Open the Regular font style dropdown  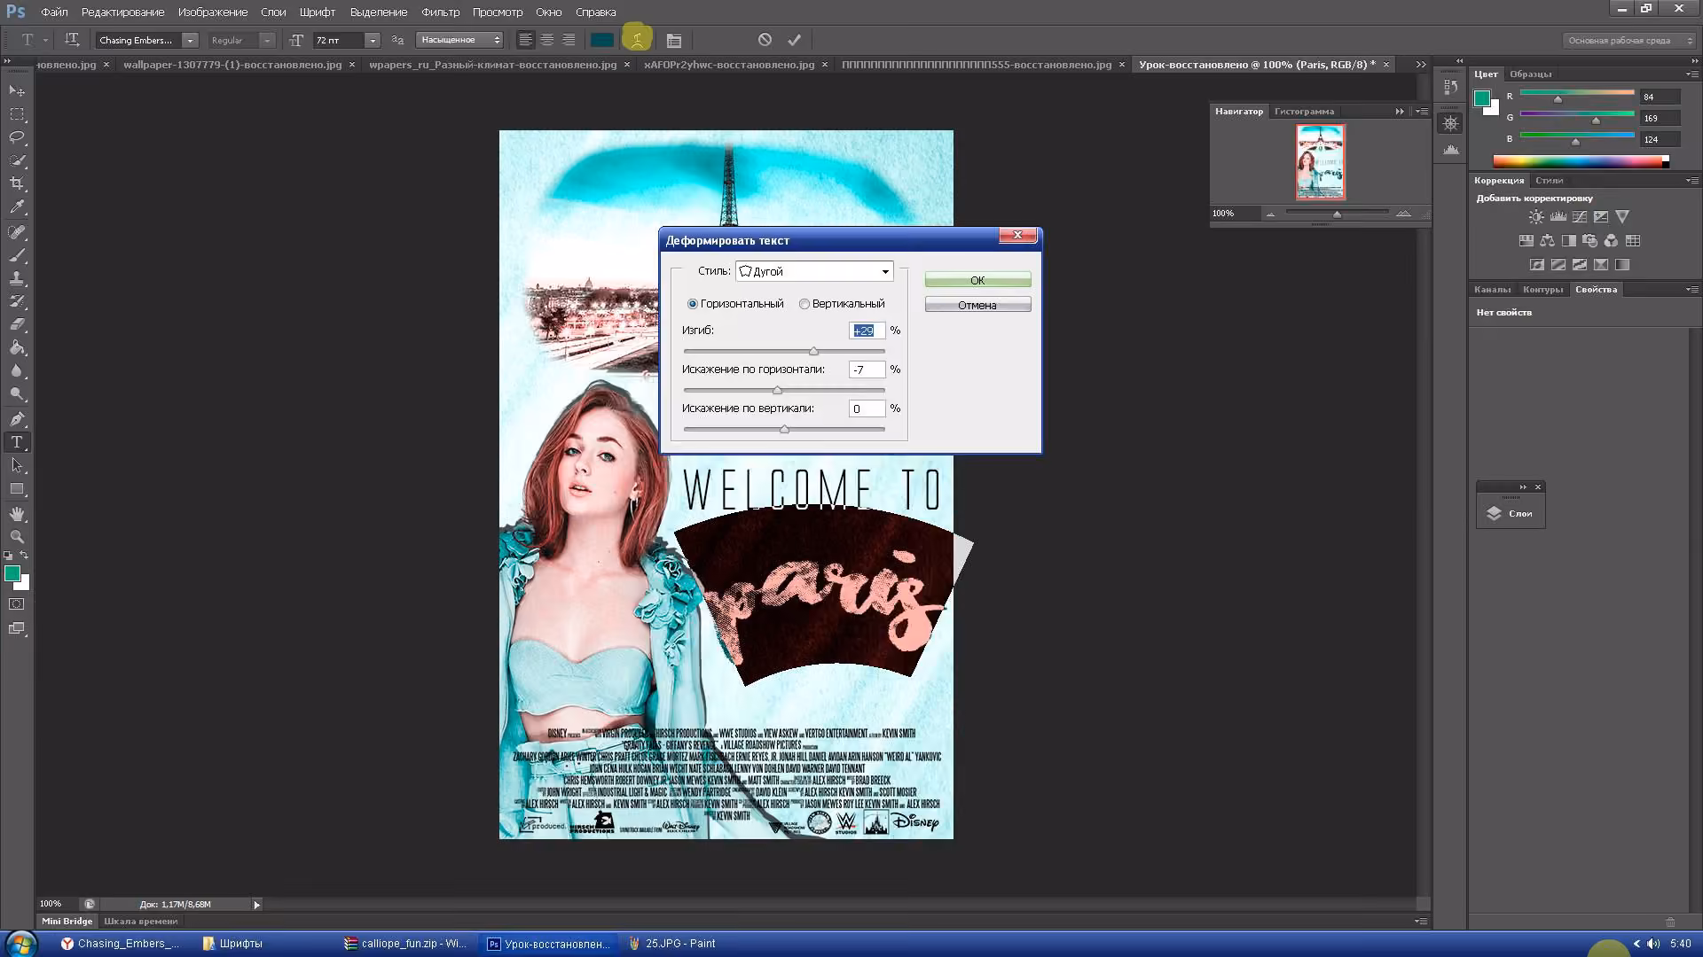266,40
